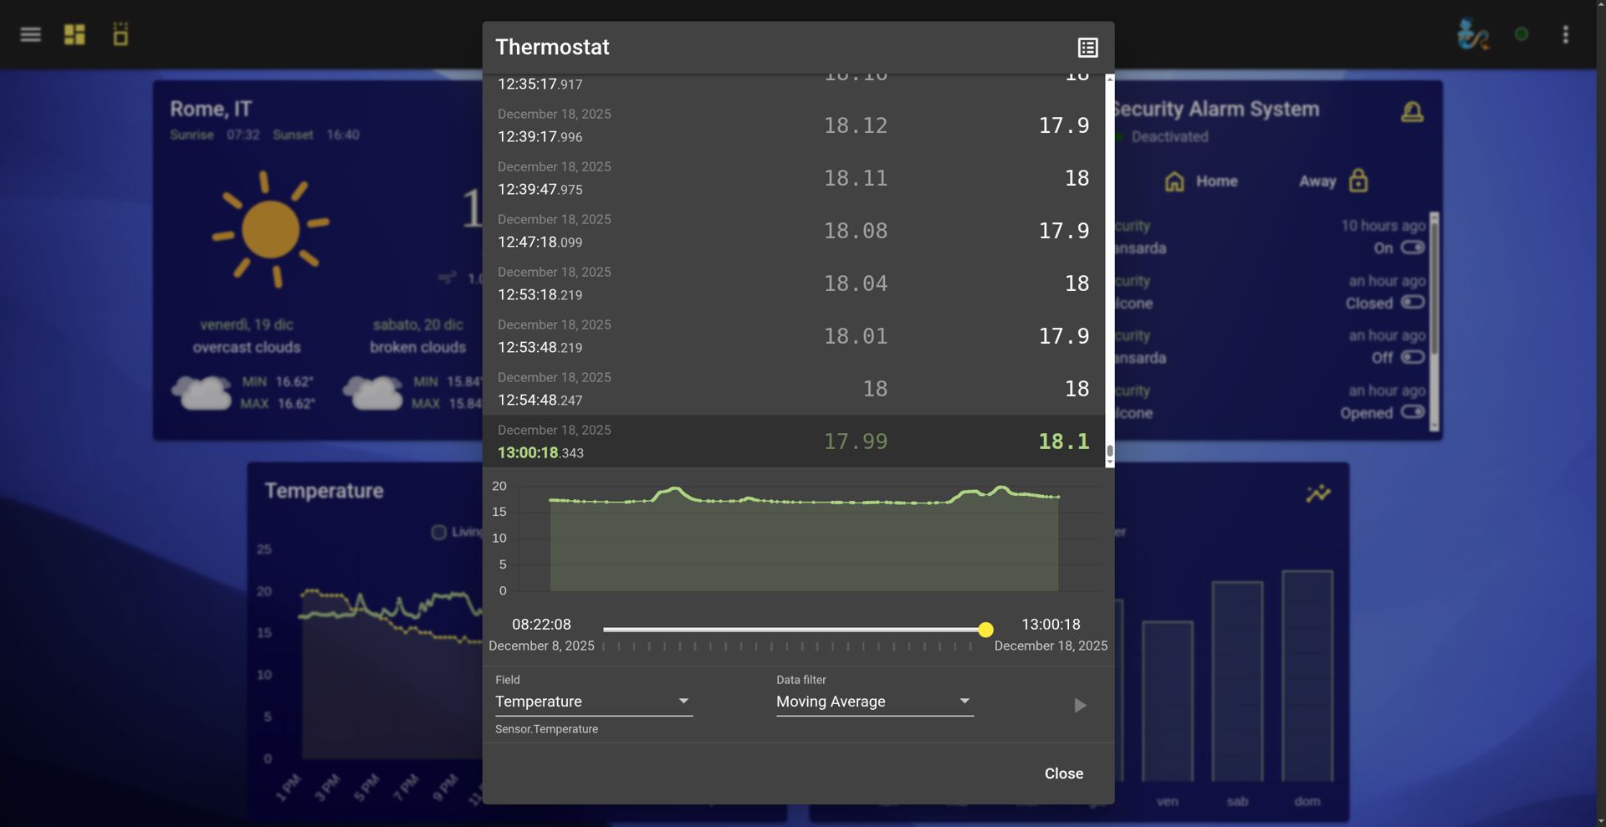The height and width of the screenshot is (827, 1606).
Task: Toggle the 'Closed' sensor switch
Action: tap(1413, 303)
